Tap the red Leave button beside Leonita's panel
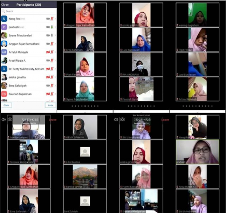Screen dimensions: 226x213 [x=53, y=120]
